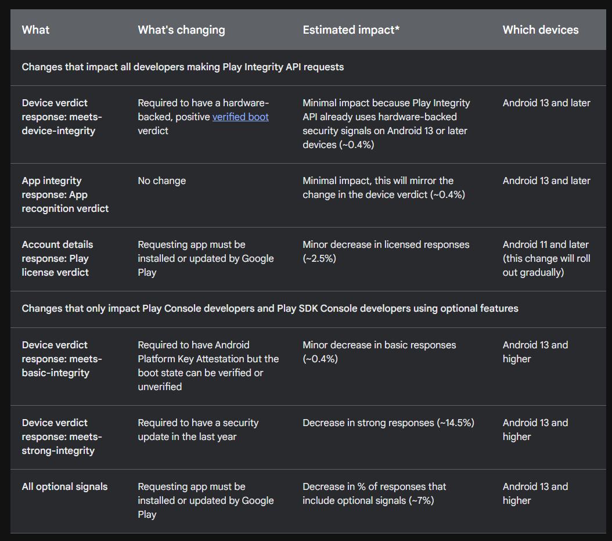
Task: Click the Play SDK Console developers section heading
Action: 269,309
